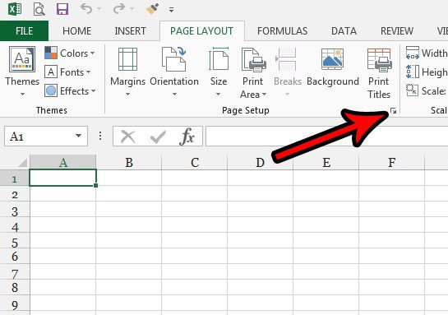Open the Orientation menu
This screenshot has width=448, height=315.
[x=174, y=72]
